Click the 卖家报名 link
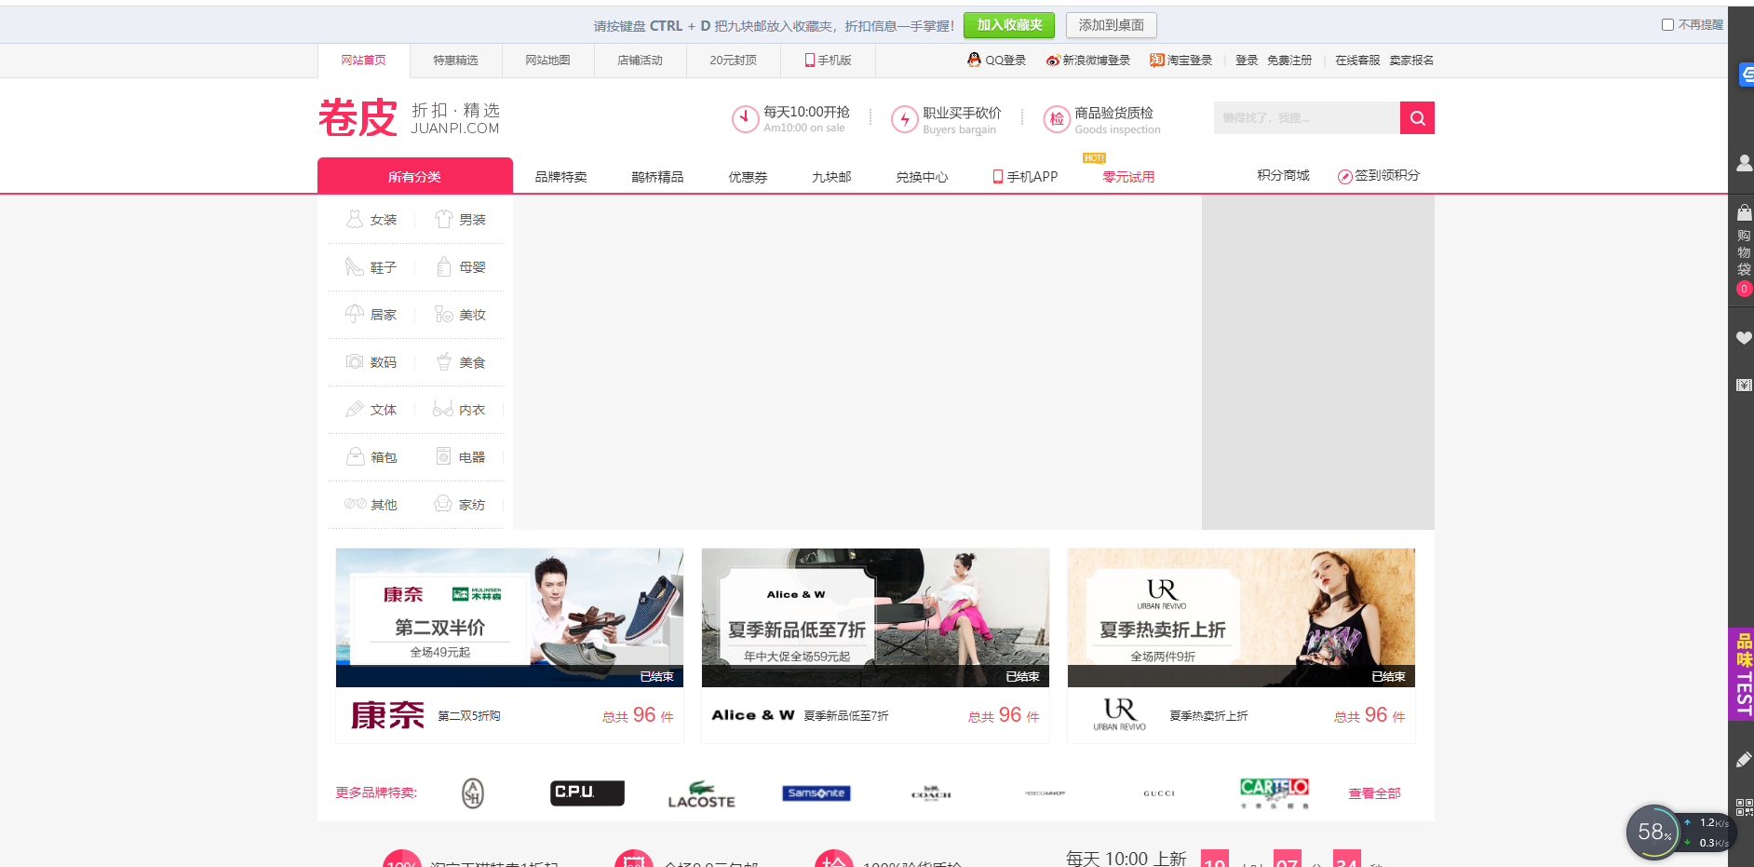The width and height of the screenshot is (1754, 867). [1411, 61]
